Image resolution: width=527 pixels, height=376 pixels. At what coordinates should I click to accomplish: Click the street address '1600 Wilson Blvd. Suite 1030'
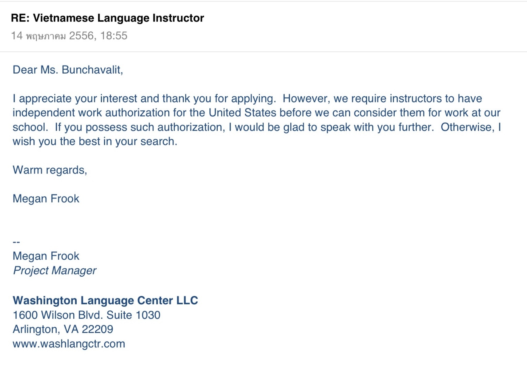[86, 315]
